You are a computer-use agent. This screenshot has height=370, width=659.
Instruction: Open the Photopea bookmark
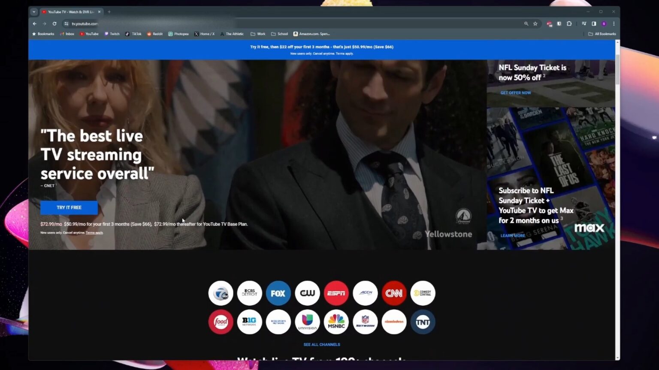tap(178, 34)
